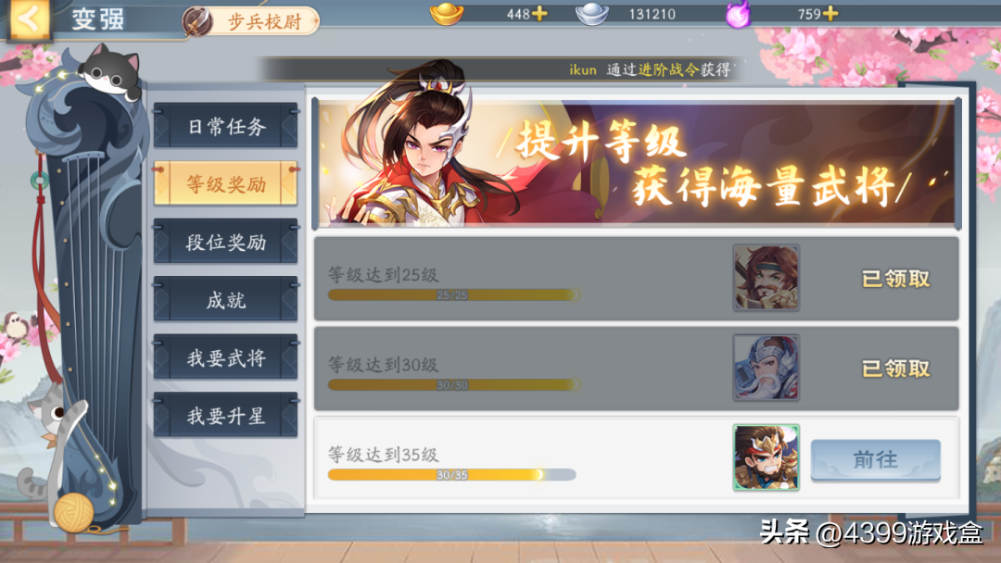Go to the 我要武将 tab
Image resolution: width=1001 pixels, height=563 pixels.
pos(226,357)
